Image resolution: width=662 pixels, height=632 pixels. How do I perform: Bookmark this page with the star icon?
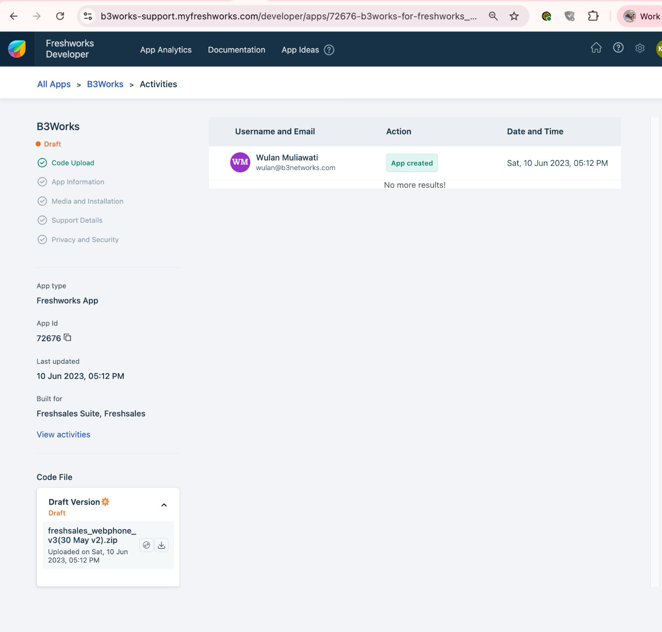tap(514, 16)
